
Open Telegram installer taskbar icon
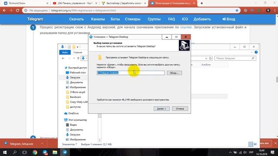65,152
